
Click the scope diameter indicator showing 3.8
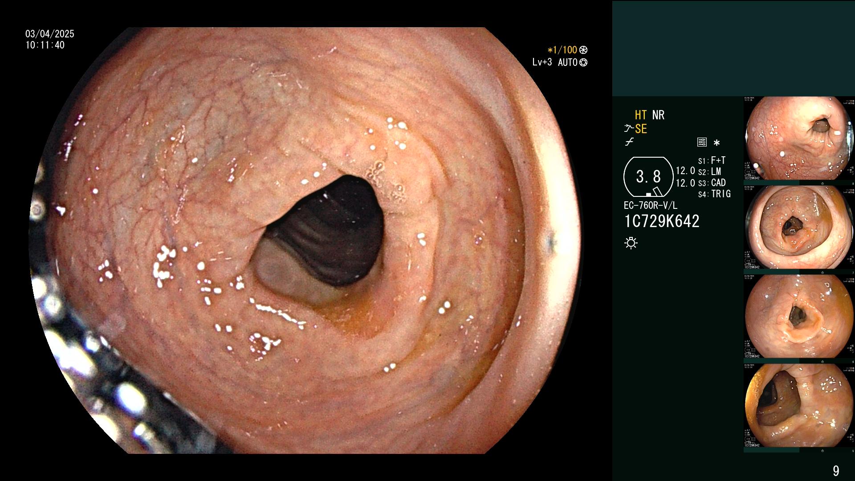(x=648, y=177)
